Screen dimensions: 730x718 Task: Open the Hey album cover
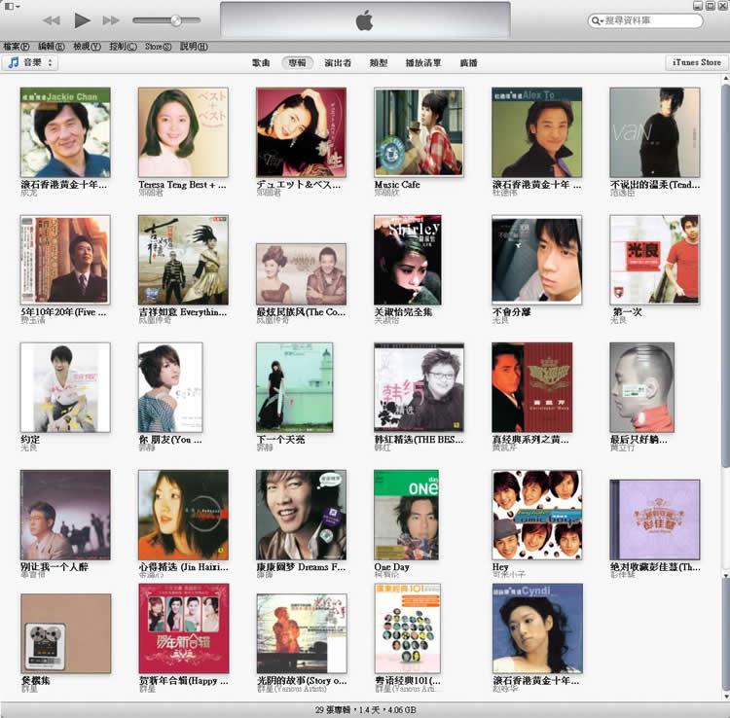(536, 515)
